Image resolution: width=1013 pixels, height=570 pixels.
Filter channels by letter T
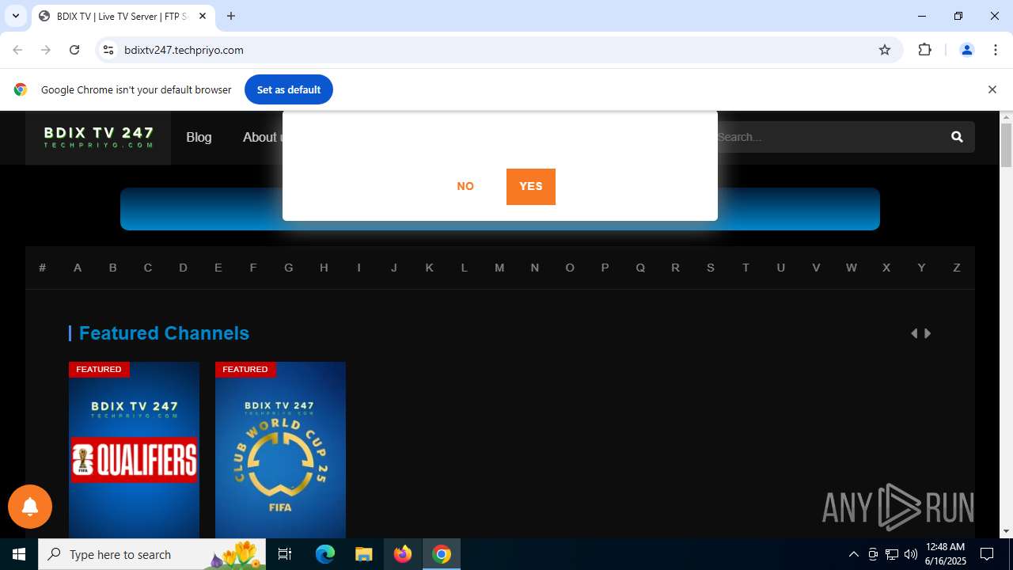click(x=746, y=268)
